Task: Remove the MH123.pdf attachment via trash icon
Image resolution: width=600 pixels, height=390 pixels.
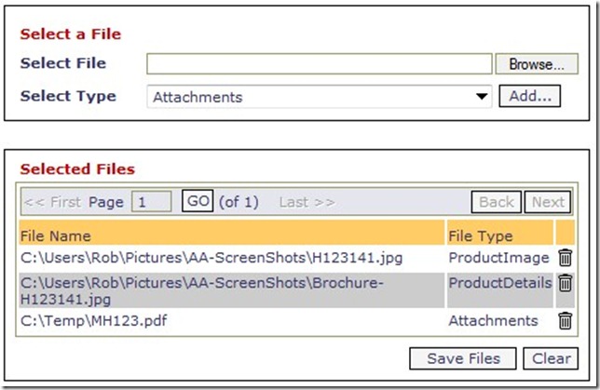Action: [x=565, y=321]
